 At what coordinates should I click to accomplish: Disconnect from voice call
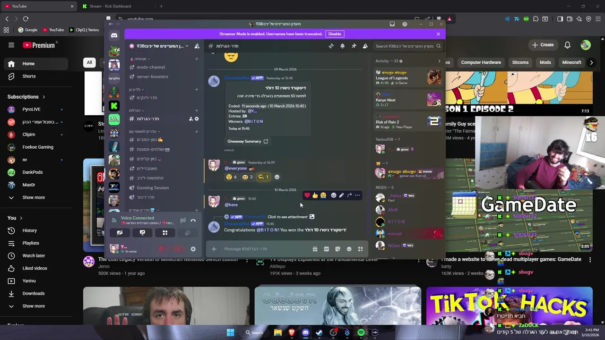(x=193, y=221)
